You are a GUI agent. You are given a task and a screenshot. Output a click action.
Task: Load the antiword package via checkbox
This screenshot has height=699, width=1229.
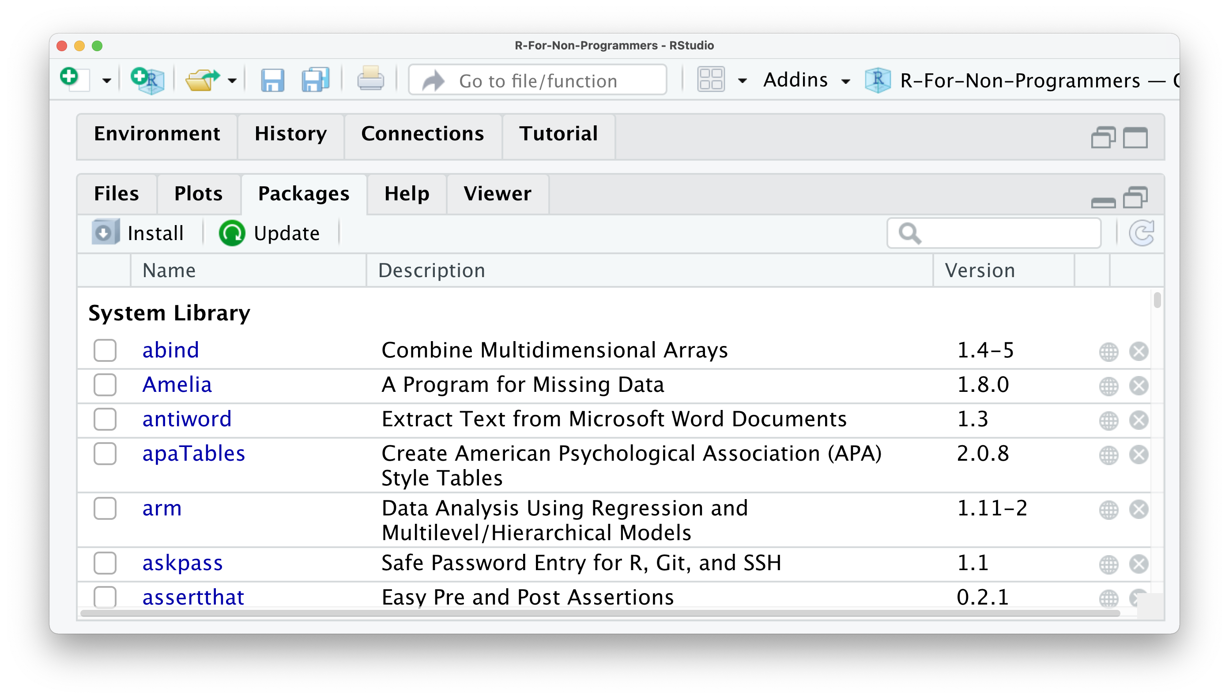point(105,420)
